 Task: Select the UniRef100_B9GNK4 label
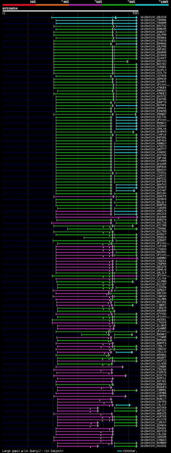click(153, 38)
